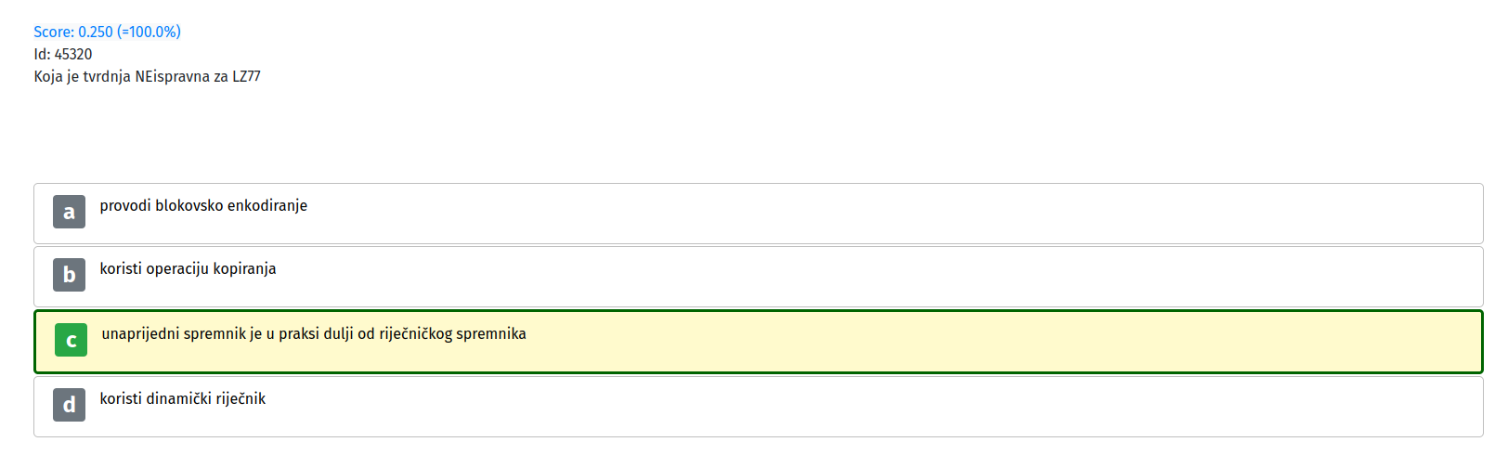Click the word 'LZ77' in the question

246,76
